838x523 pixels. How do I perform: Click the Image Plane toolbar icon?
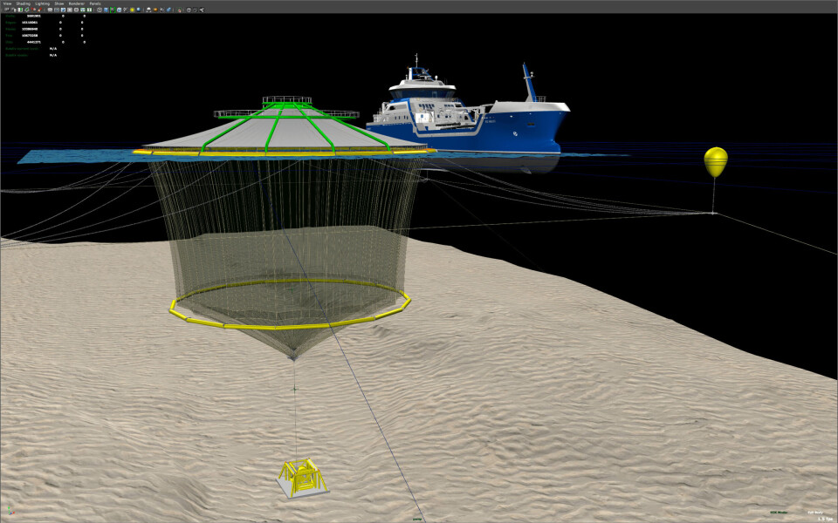click(x=27, y=10)
